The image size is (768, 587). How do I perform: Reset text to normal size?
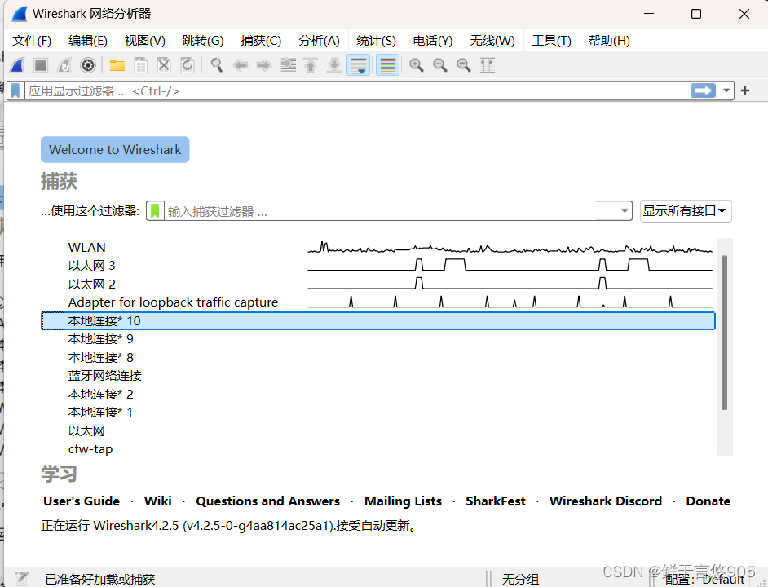(x=463, y=65)
